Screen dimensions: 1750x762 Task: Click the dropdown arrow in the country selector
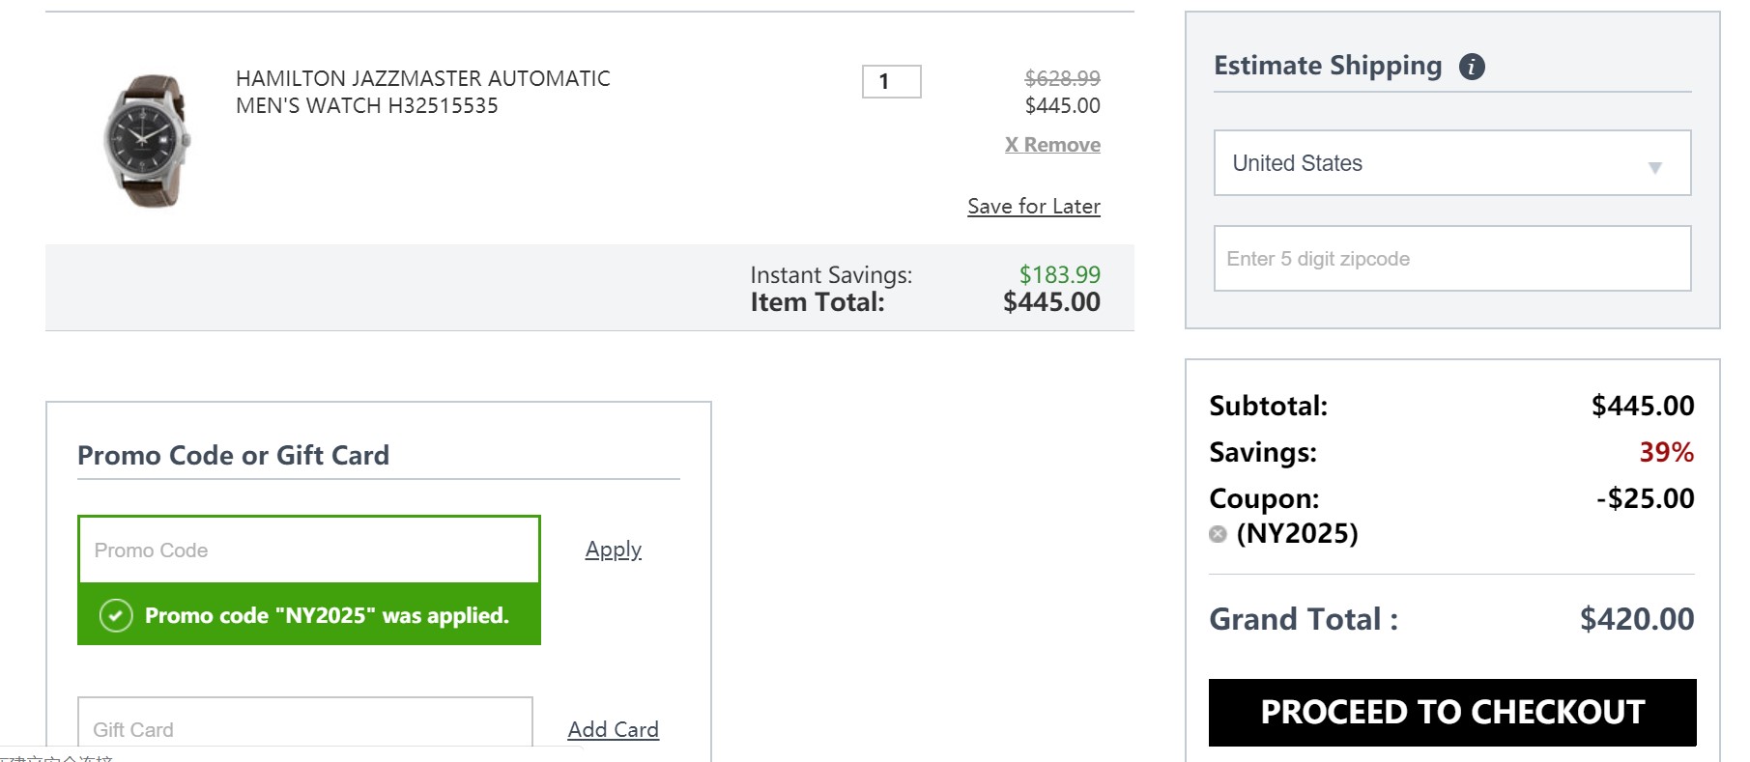tap(1654, 167)
